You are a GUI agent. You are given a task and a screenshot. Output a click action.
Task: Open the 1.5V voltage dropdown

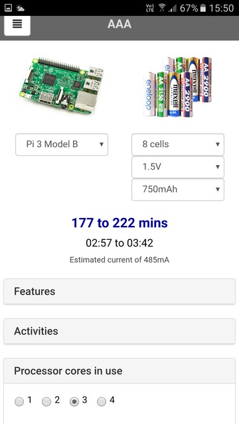(178, 167)
